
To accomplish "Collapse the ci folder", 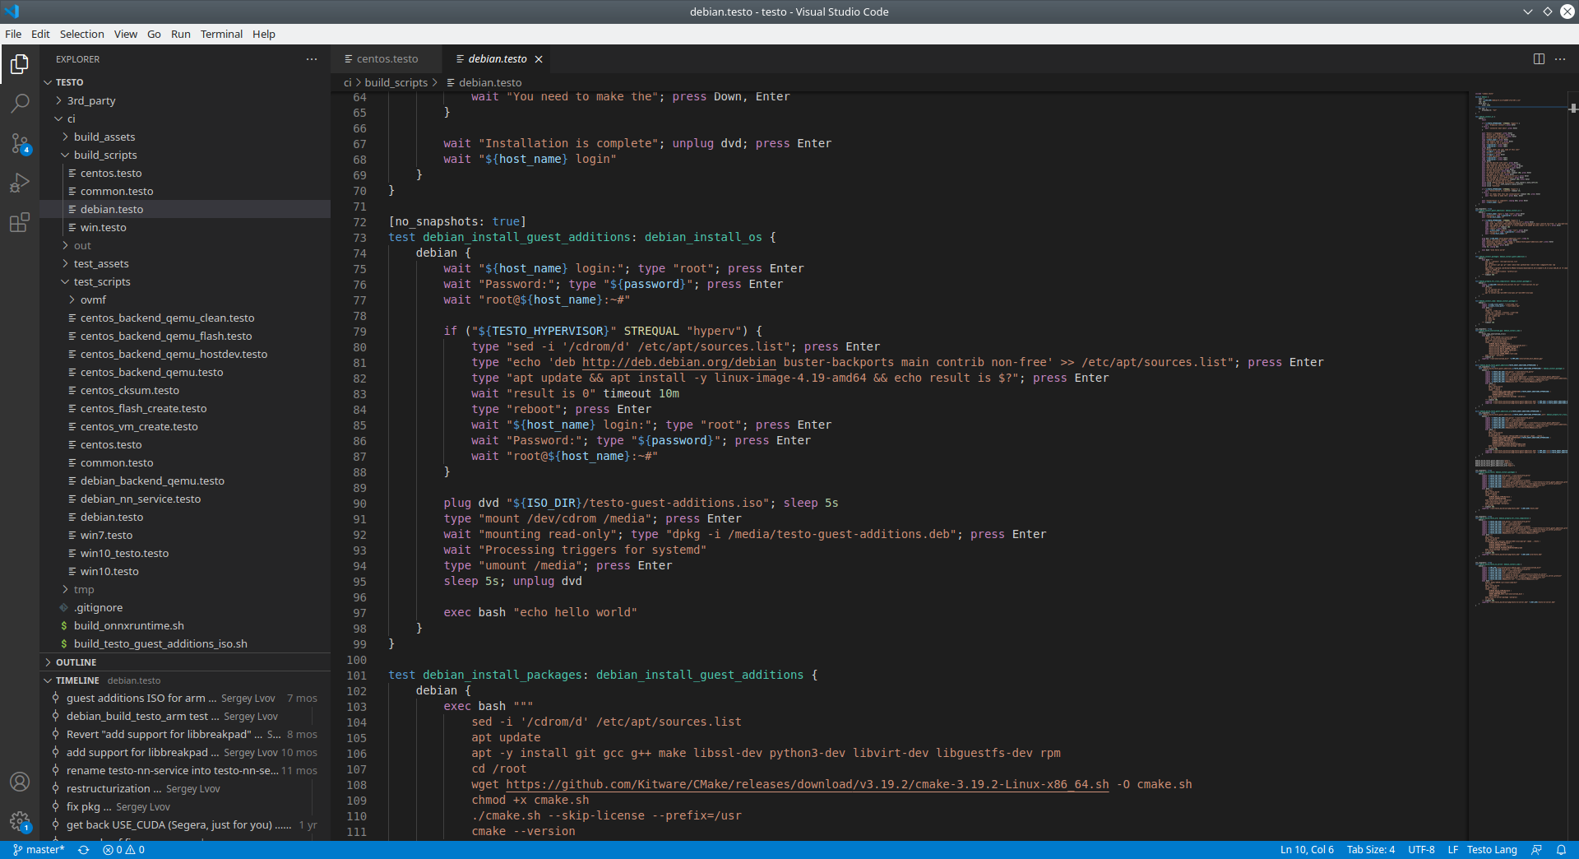I will pos(185,119).
